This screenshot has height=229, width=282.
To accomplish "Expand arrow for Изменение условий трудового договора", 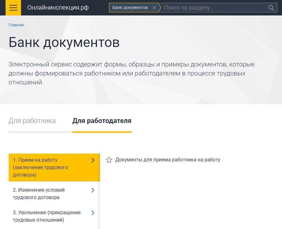I will 93,190.
